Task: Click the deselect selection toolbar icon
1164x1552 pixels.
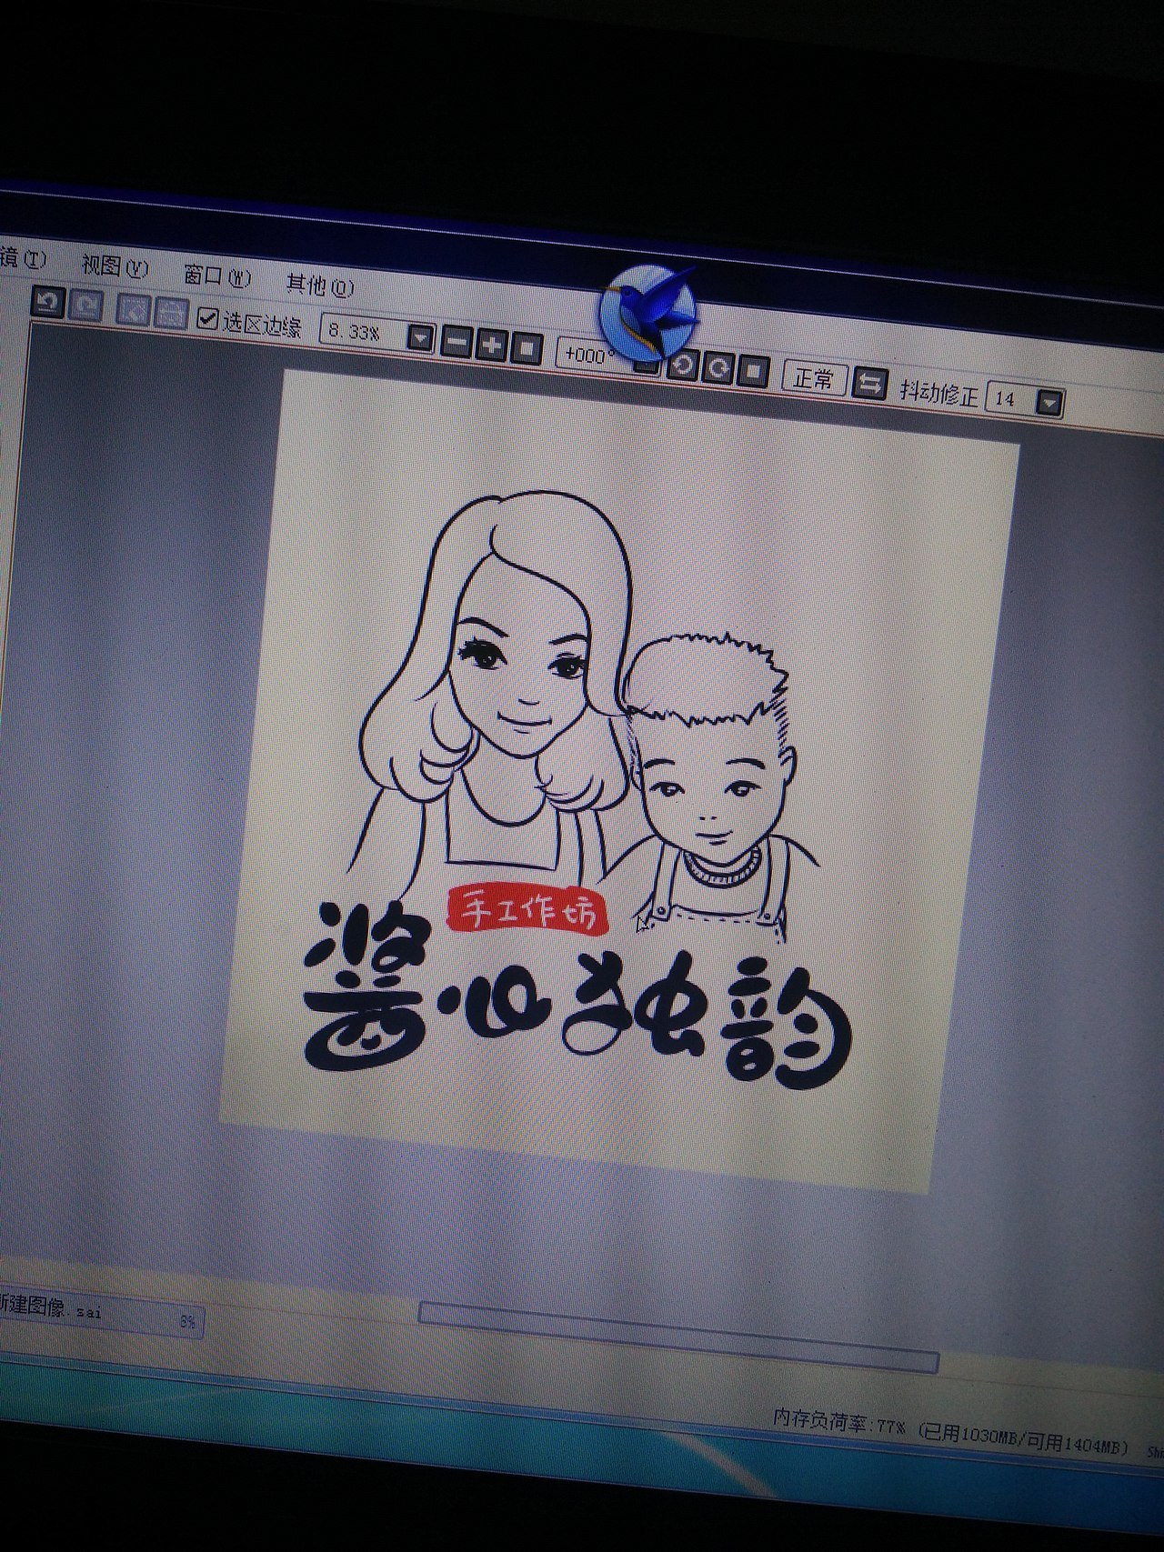Action: click(133, 310)
